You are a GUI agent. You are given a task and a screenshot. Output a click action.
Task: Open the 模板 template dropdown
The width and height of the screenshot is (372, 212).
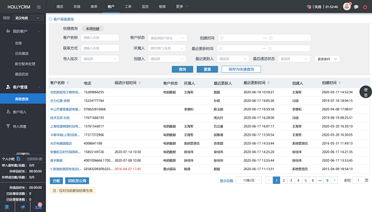pyautogui.click(x=28, y=18)
